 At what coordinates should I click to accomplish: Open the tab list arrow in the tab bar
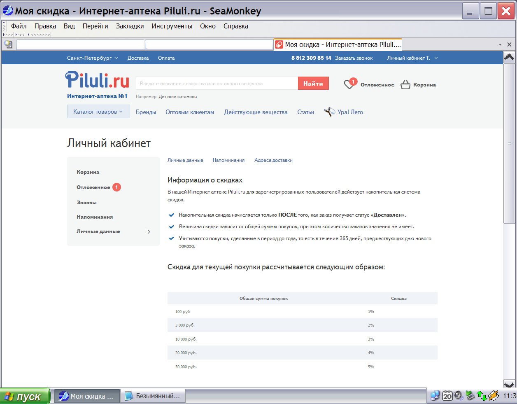coord(500,44)
